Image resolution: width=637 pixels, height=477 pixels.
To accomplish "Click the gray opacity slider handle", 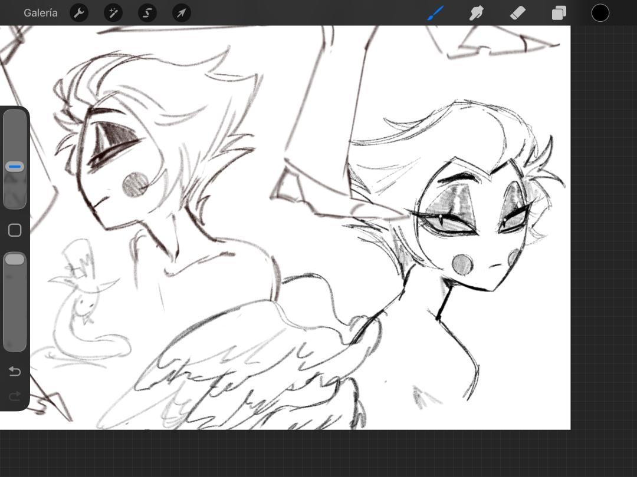I will pyautogui.click(x=15, y=260).
